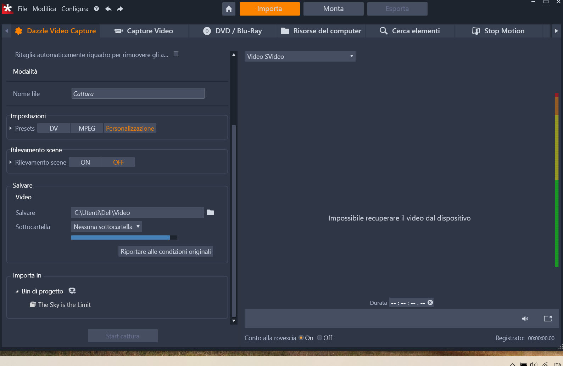The height and width of the screenshot is (366, 563).
Task: Click the project bin icon beside Bin di progetto
Action: [x=72, y=291]
